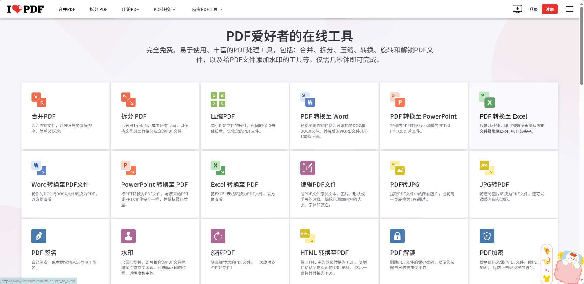584x284 pixels.
Task: Click the desktop app download icon
Action: [x=517, y=9]
